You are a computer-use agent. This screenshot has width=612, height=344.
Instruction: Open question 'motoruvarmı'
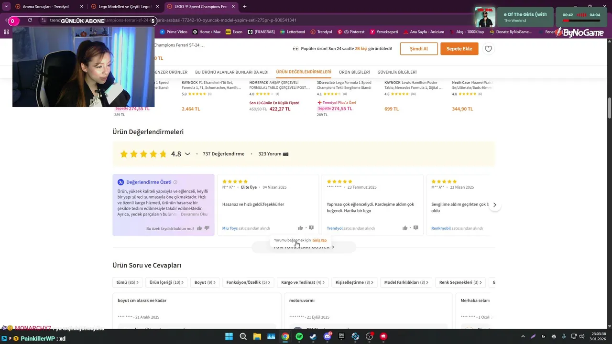[x=302, y=301]
